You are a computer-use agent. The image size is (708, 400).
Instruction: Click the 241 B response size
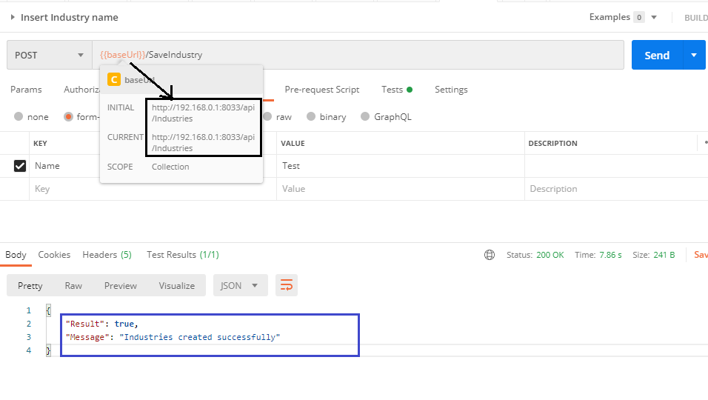pyautogui.click(x=664, y=255)
